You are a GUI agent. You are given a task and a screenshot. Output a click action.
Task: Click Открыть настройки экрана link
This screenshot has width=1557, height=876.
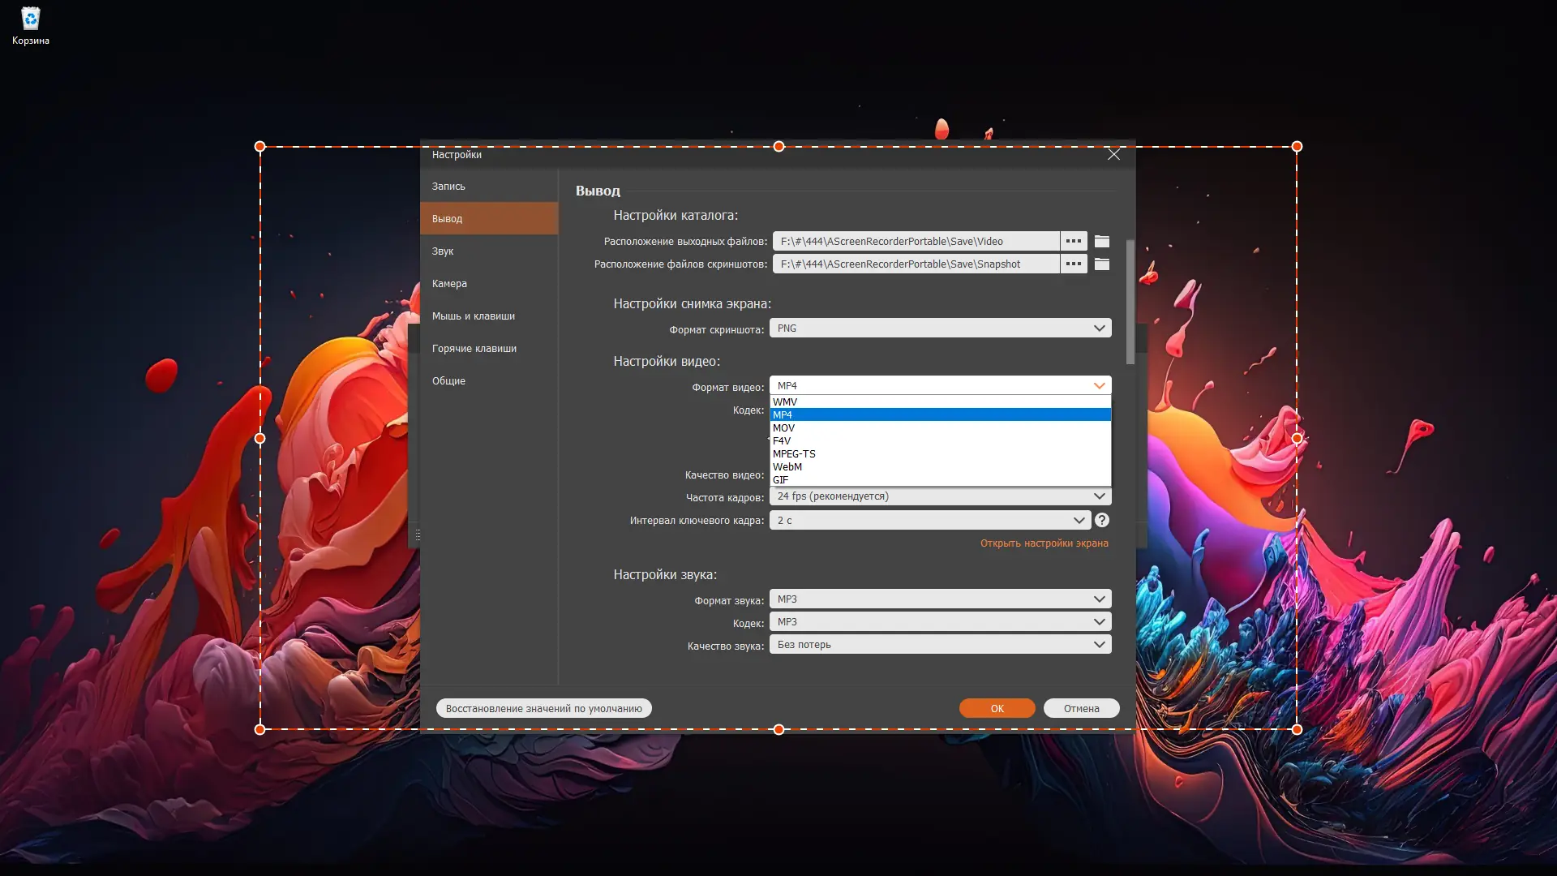pos(1044,543)
